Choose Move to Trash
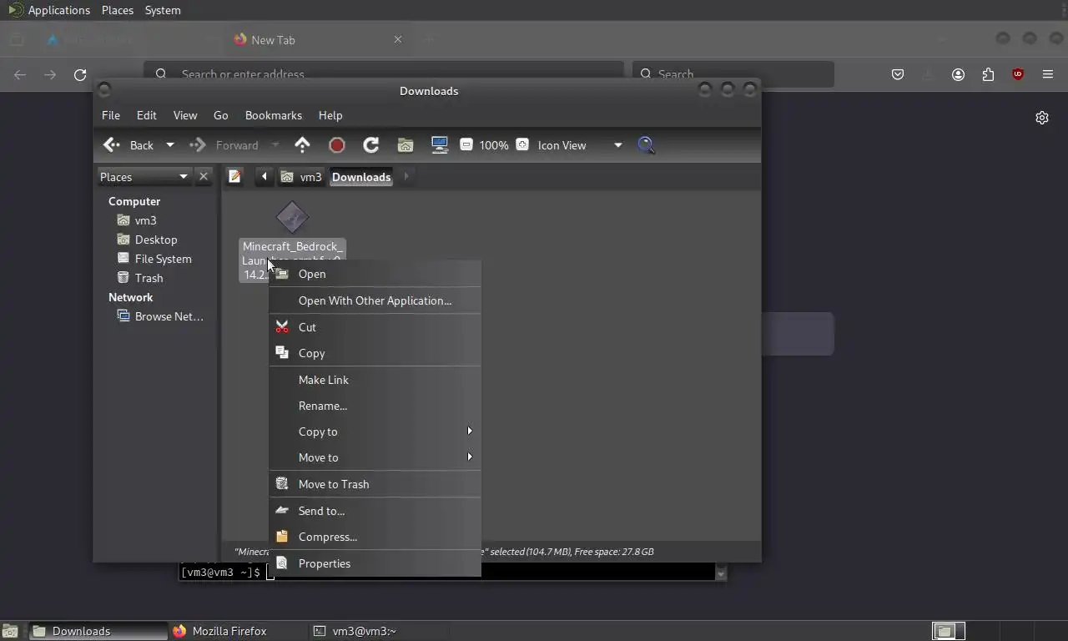The image size is (1068, 641). [375, 484]
